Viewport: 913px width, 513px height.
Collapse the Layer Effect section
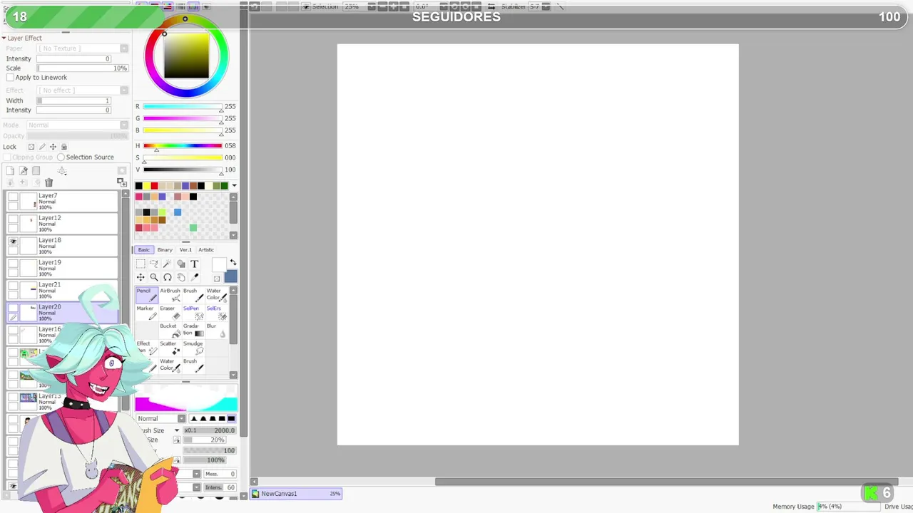[x=4, y=38]
